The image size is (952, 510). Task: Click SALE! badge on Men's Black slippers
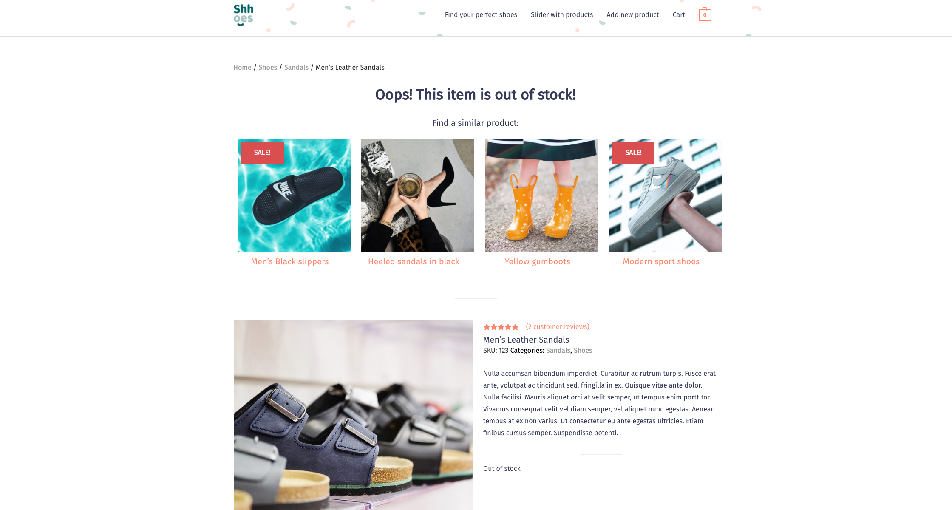point(262,153)
